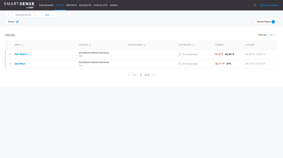Sort by Location column arrows
This screenshot has width=283, height=158.
pyautogui.click(x=90, y=45)
